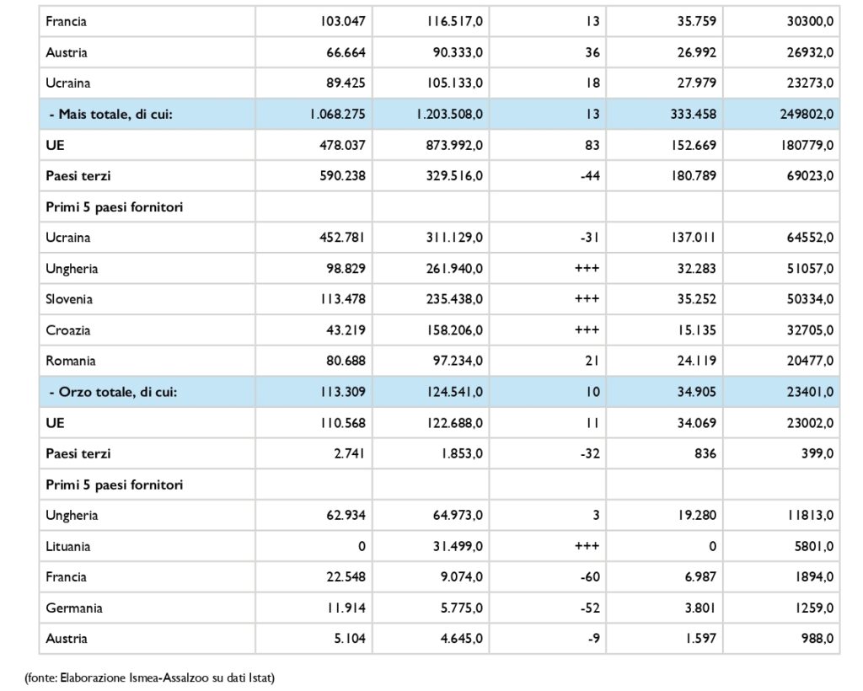This screenshot has width=863, height=691.
Task: Click the value 311.129,0
Action: tap(454, 238)
